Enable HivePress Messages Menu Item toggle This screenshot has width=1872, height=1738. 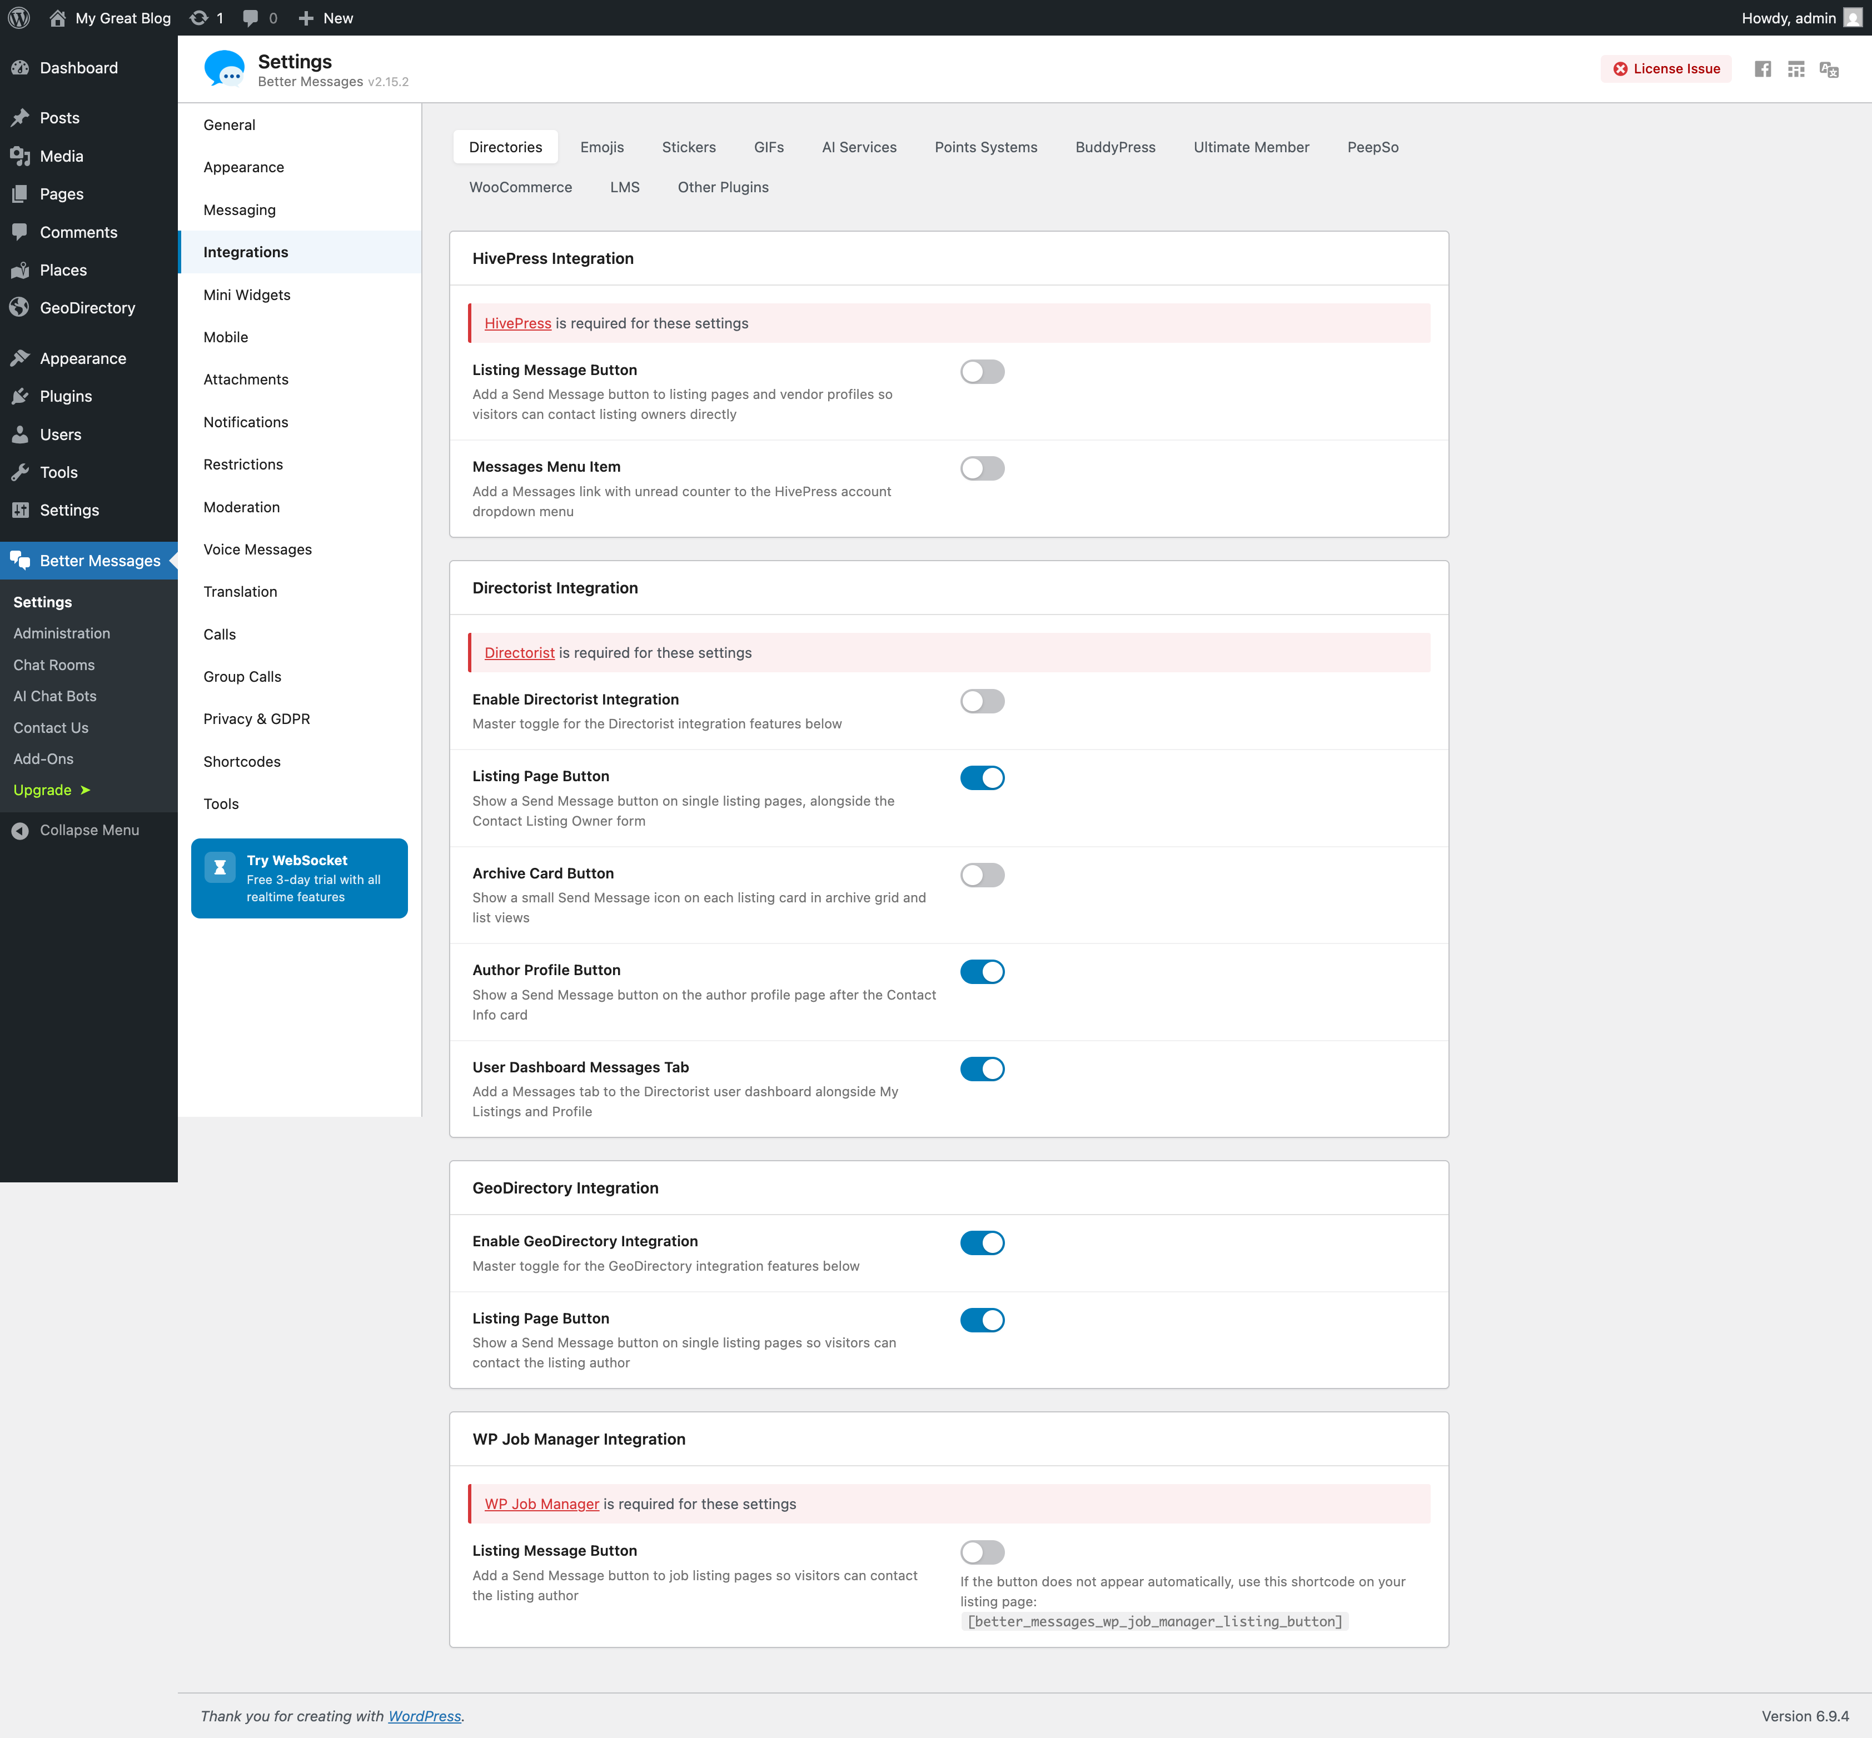pos(982,468)
